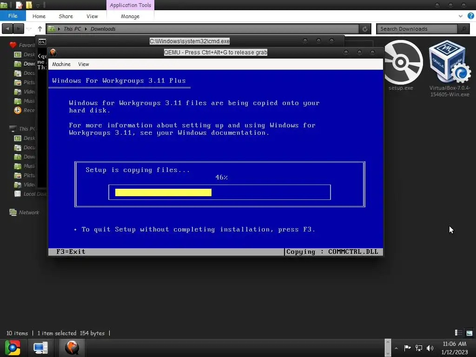Click the yellow setup copying progress bar
This screenshot has width=476, height=357.
coord(163,192)
